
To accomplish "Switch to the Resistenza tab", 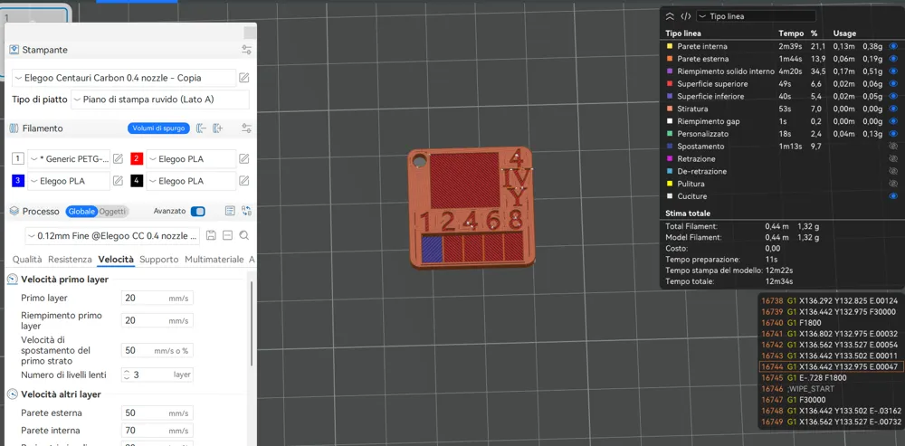I will click(70, 260).
